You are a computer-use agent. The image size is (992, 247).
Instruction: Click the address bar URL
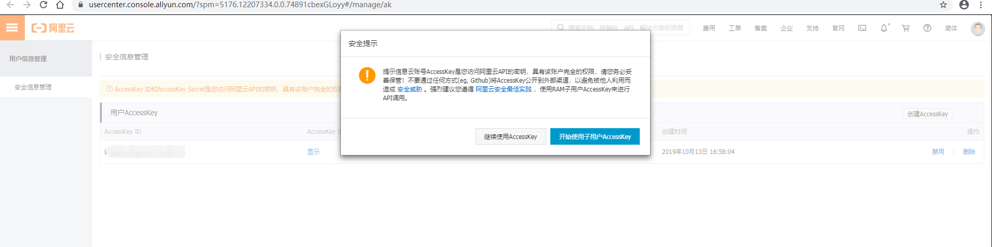[240, 5]
